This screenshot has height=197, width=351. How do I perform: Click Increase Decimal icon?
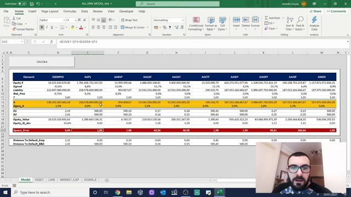click(x=177, y=27)
